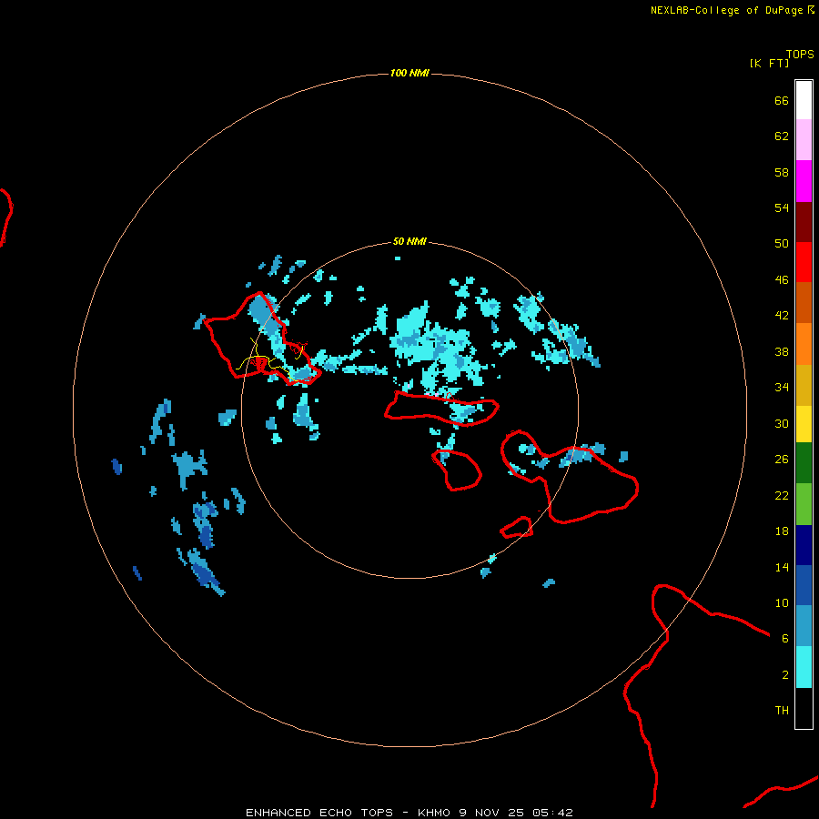819x819 pixels.
Task: Click the 30 value on the legend
Action: (782, 423)
